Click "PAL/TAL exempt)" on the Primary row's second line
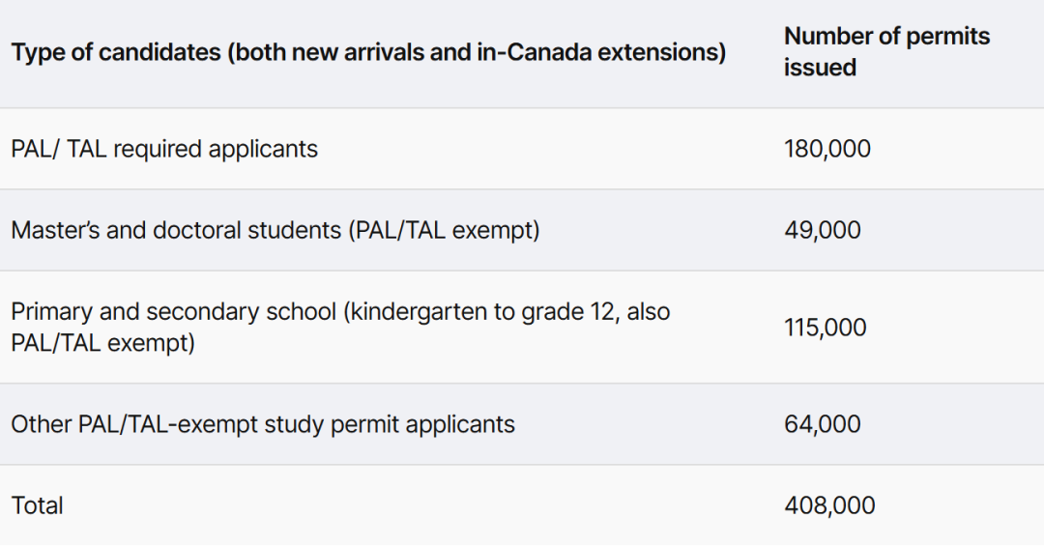Image resolution: width=1044 pixels, height=546 pixels. coord(103,343)
